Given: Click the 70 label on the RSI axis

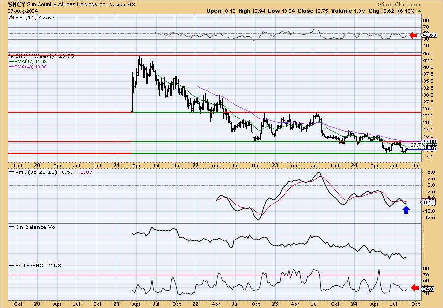Looking at the screenshot, I should pyautogui.click(x=426, y=28).
